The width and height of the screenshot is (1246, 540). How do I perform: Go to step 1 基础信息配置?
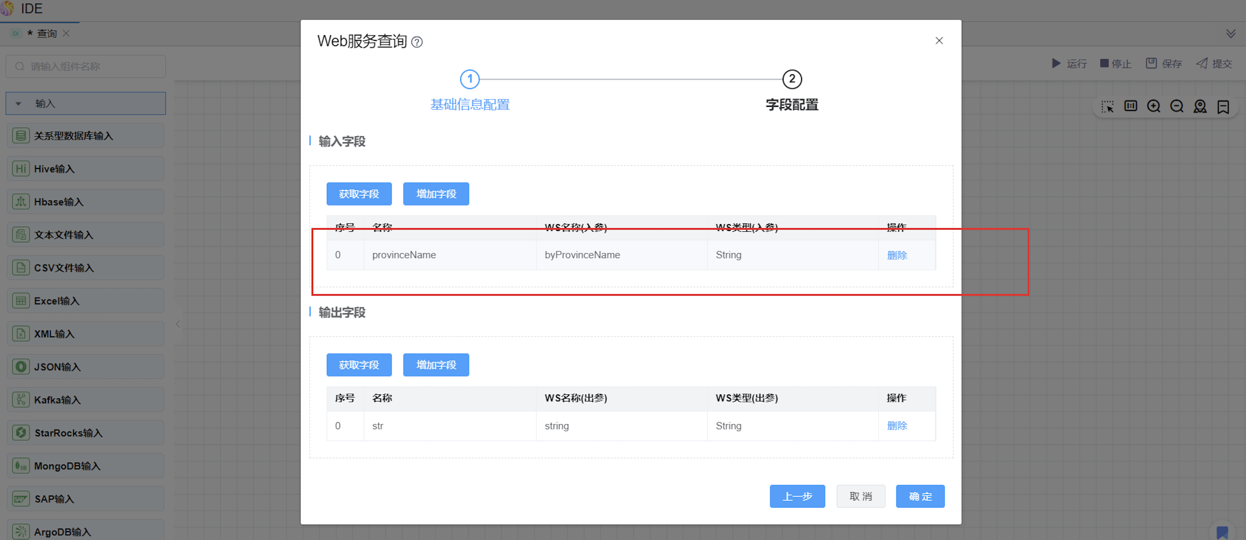(469, 79)
